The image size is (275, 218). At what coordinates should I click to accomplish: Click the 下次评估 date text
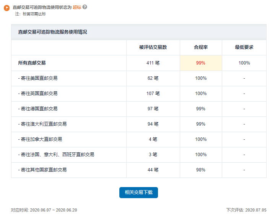point(246,210)
